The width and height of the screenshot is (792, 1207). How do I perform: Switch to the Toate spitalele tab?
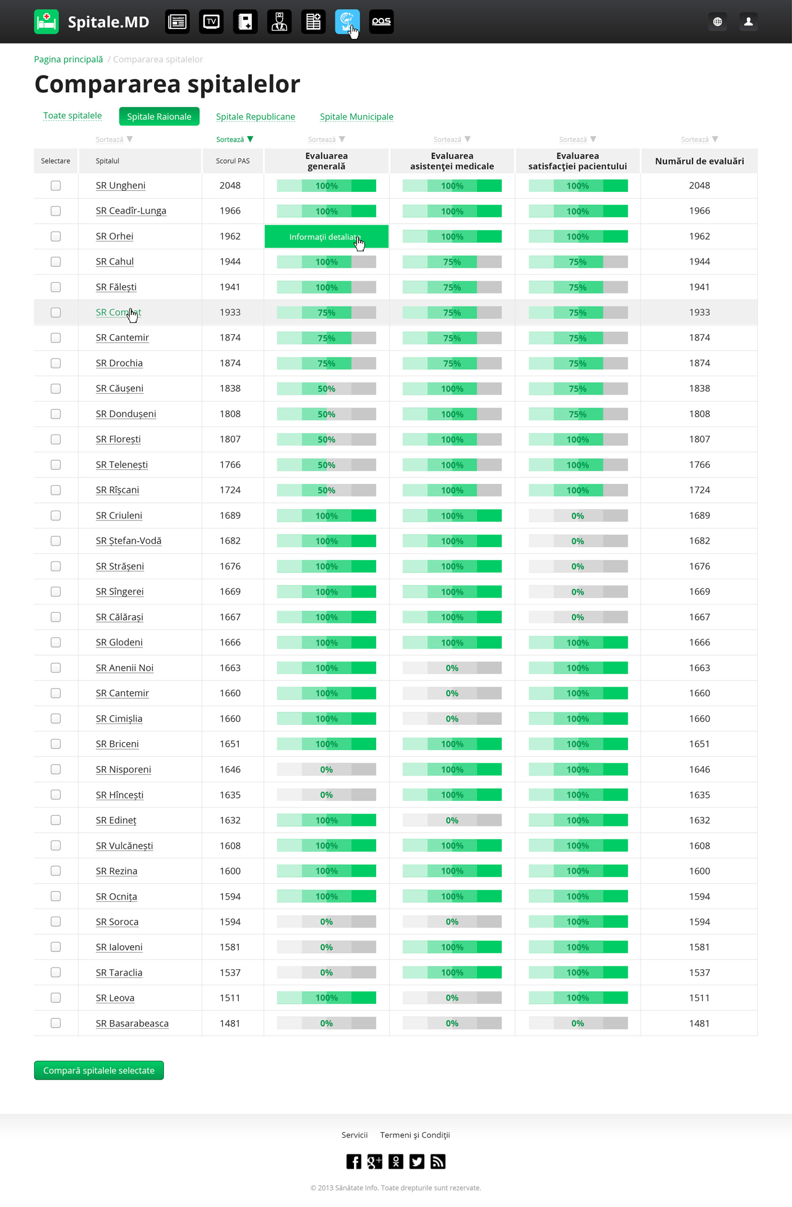(72, 116)
